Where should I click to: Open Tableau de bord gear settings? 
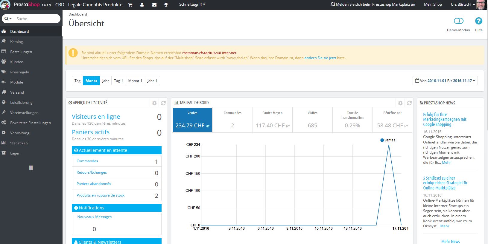coord(400,103)
